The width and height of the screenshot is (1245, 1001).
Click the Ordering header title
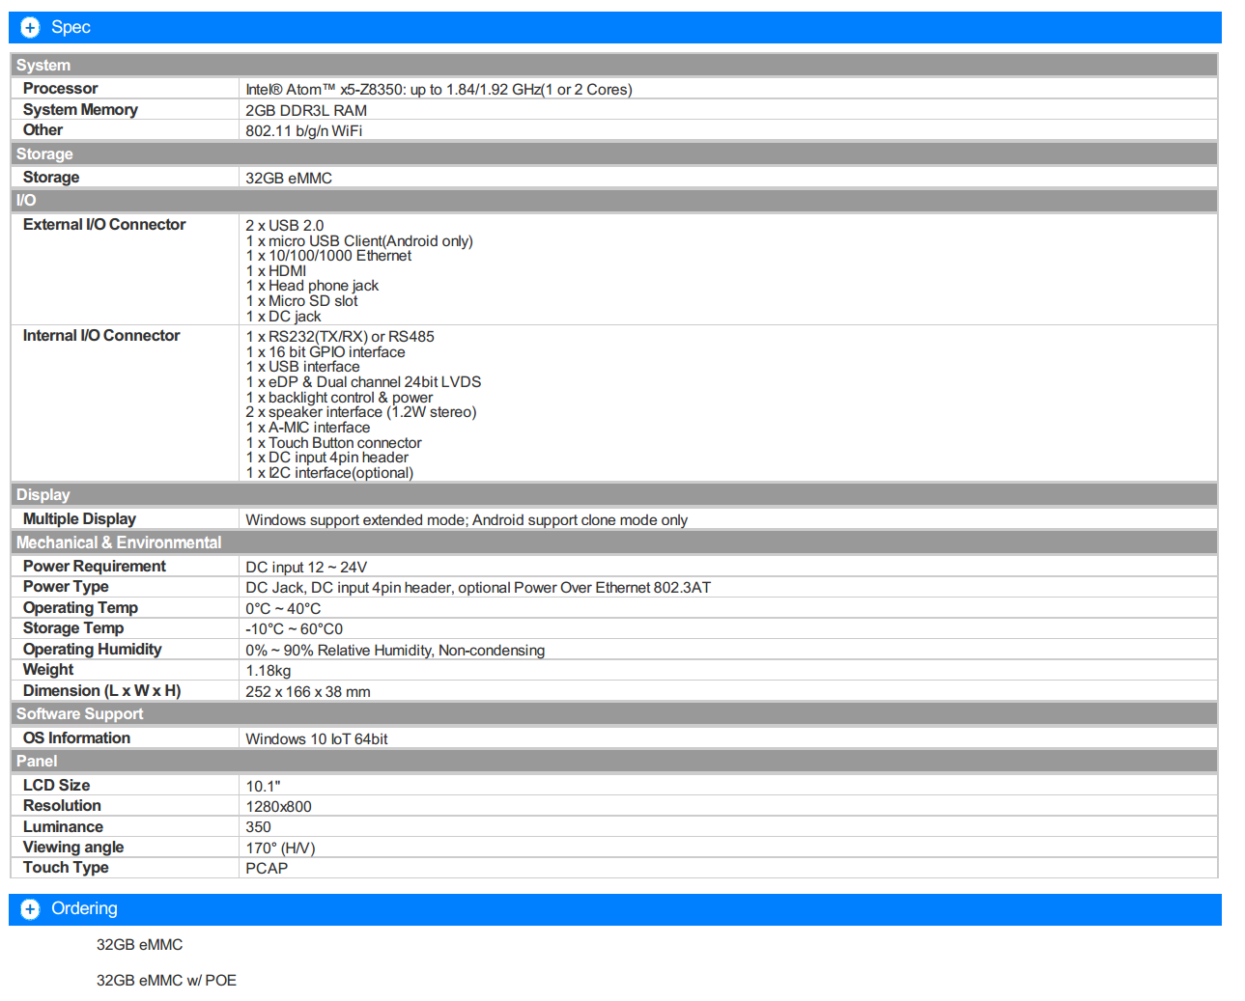[84, 908]
